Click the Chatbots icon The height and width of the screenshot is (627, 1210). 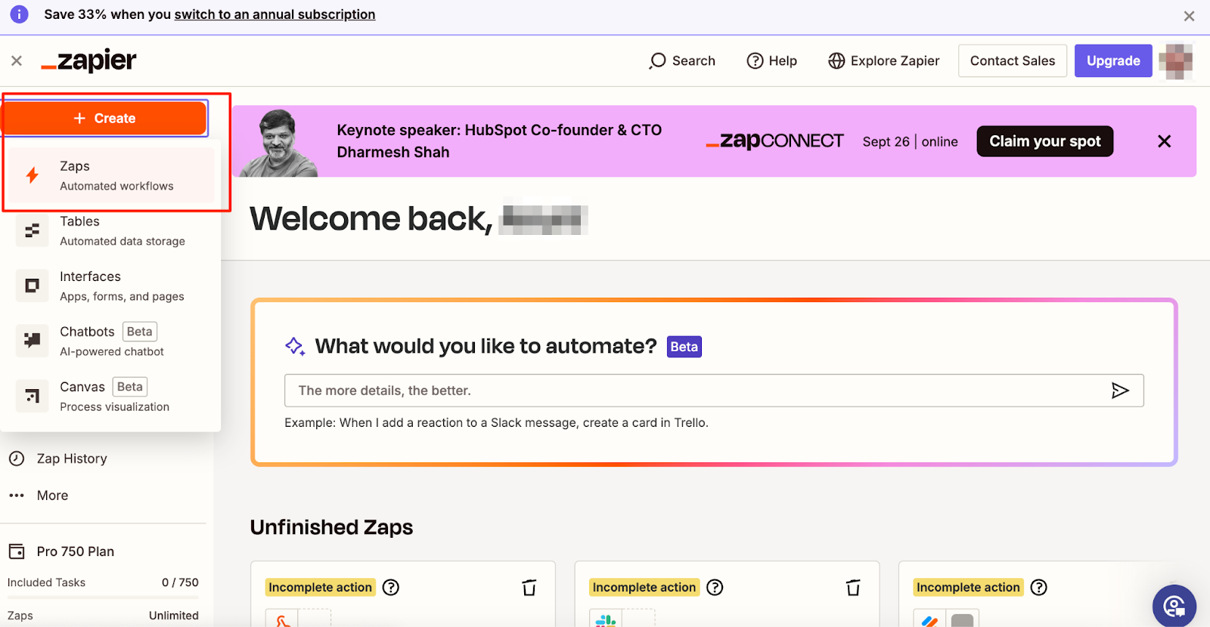click(32, 341)
